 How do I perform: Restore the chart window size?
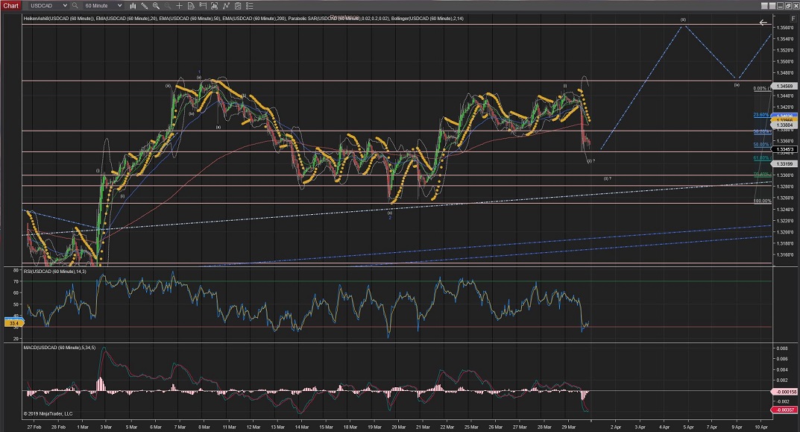(789, 6)
